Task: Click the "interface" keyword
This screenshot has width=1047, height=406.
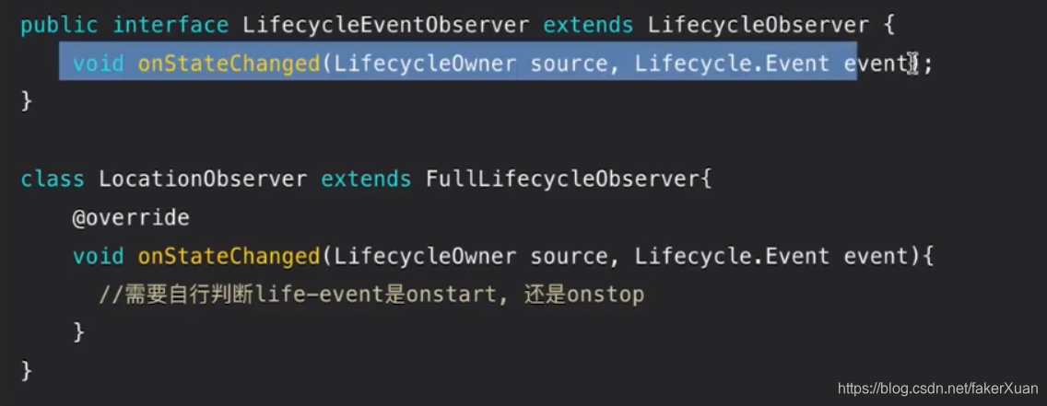Action: pos(171,26)
